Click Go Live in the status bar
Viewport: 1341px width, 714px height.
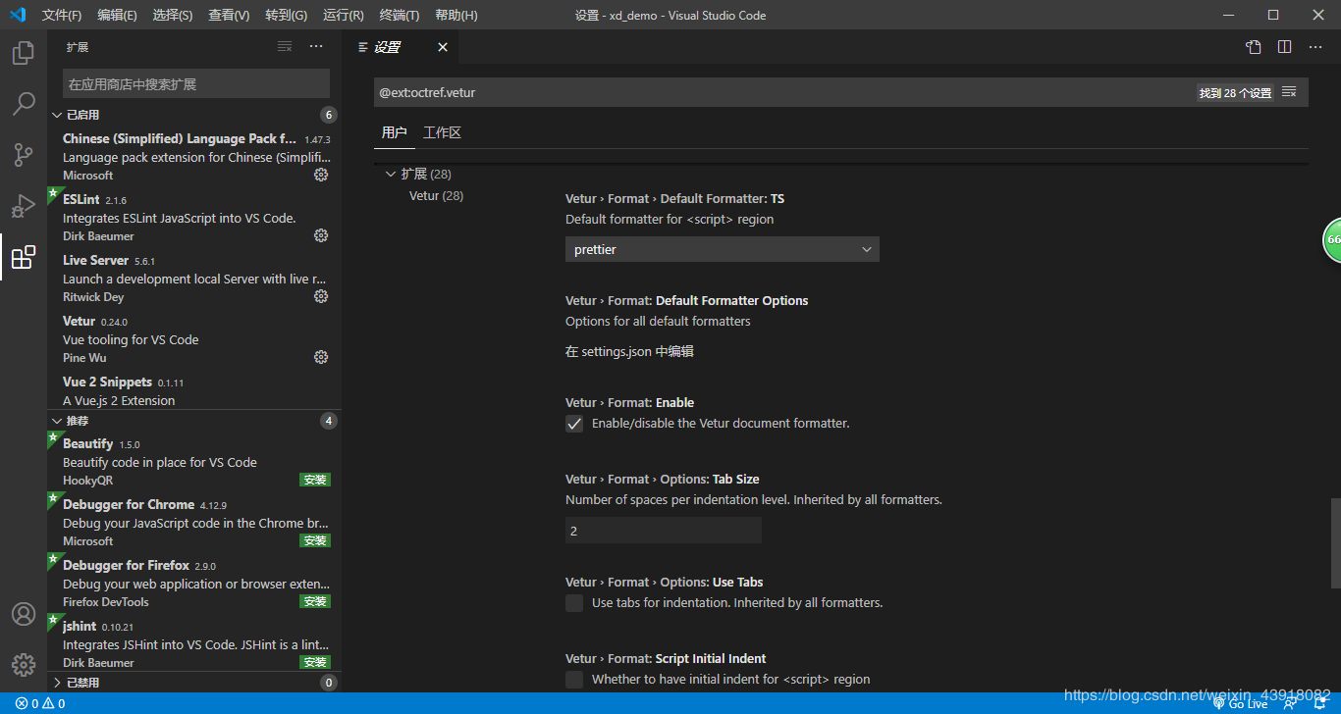(1240, 703)
